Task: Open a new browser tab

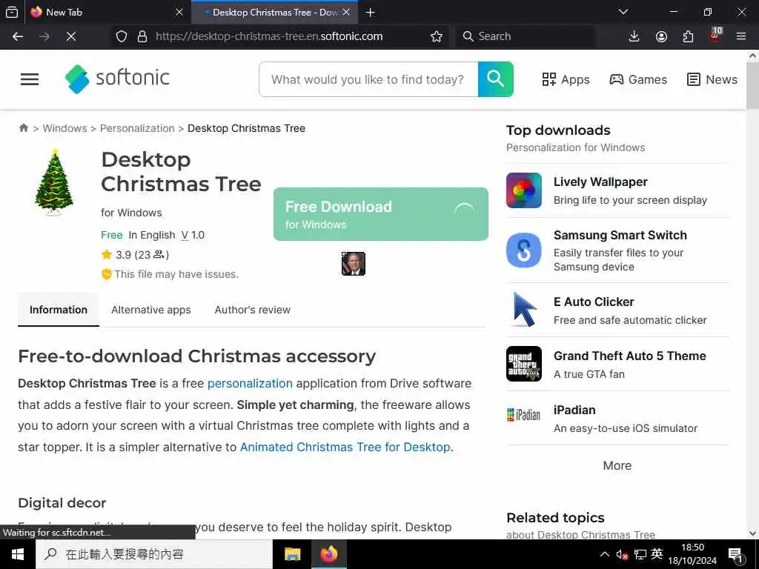Action: [x=371, y=12]
